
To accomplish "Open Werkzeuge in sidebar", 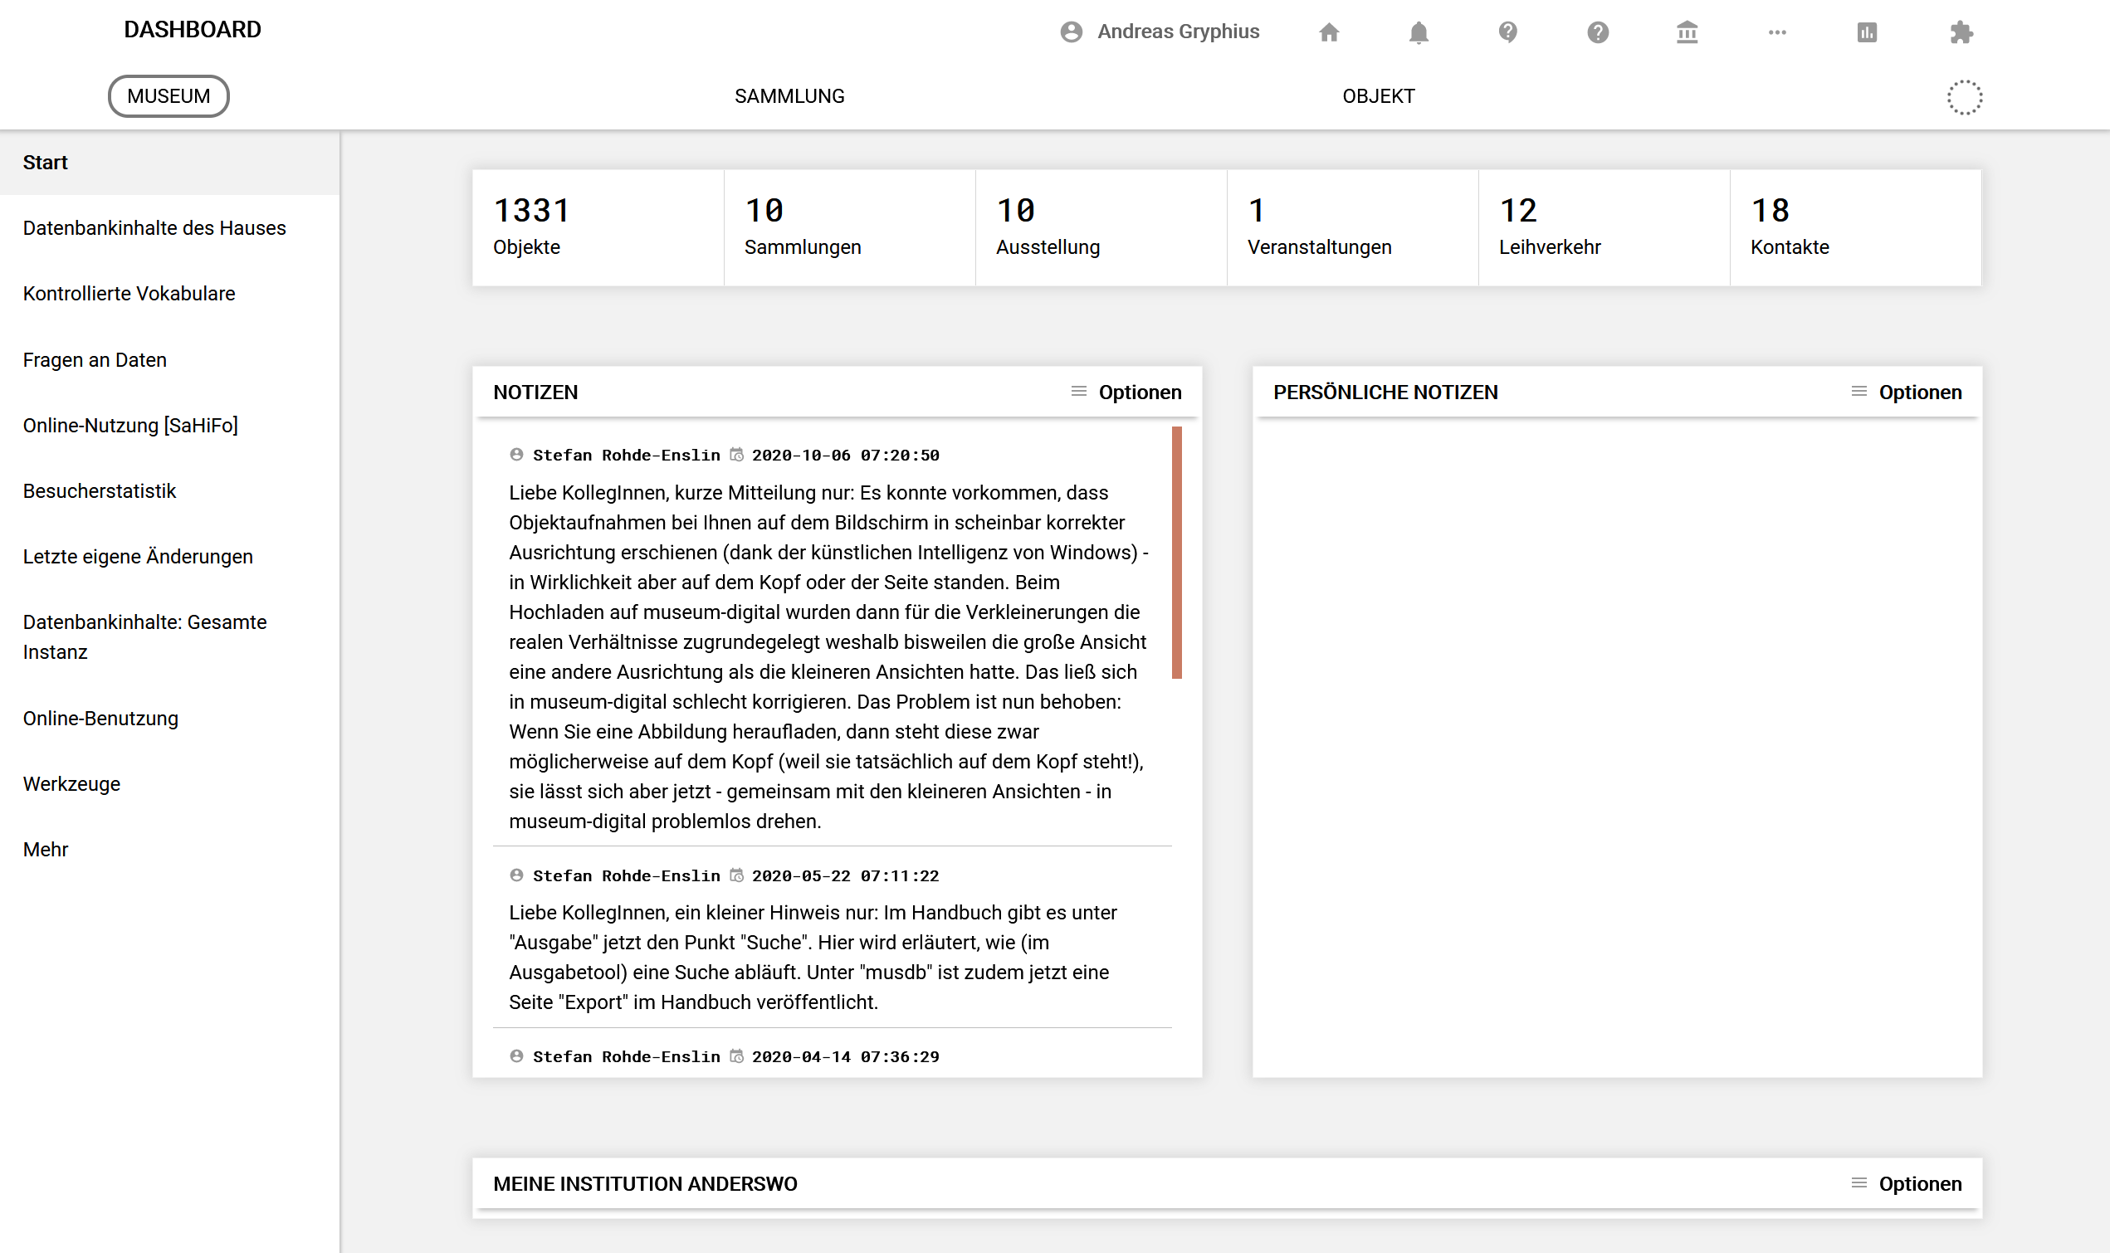I will pyautogui.click(x=169, y=783).
